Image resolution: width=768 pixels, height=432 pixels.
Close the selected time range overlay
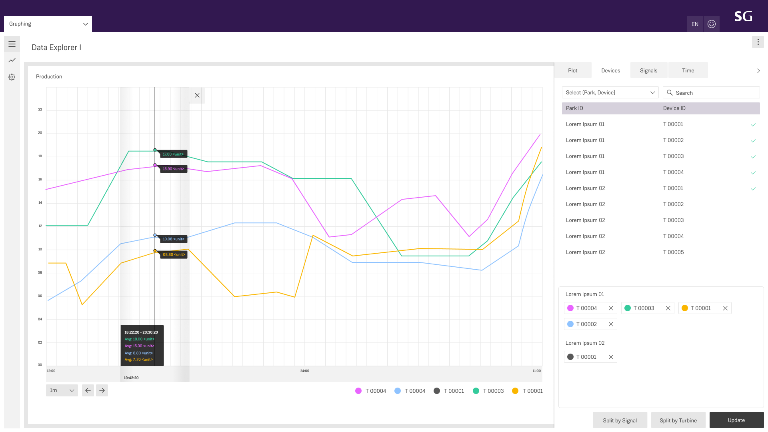[x=197, y=96]
